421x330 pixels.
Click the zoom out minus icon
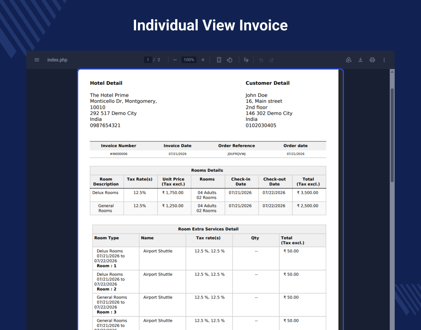tap(175, 60)
